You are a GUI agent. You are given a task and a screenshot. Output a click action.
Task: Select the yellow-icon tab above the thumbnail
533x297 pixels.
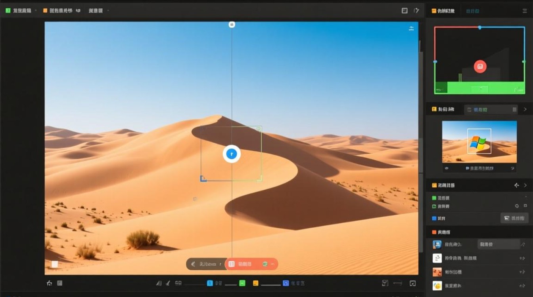(443, 109)
